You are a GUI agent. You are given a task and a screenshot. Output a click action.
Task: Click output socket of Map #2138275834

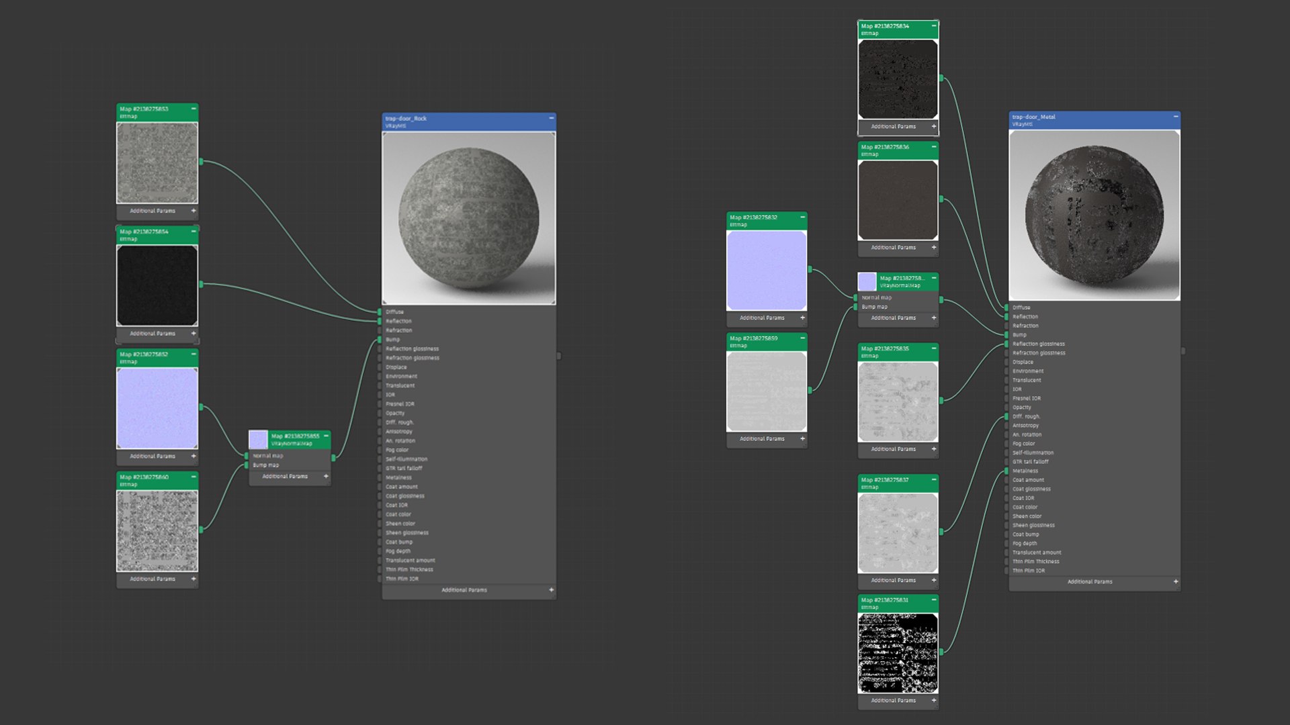941,78
